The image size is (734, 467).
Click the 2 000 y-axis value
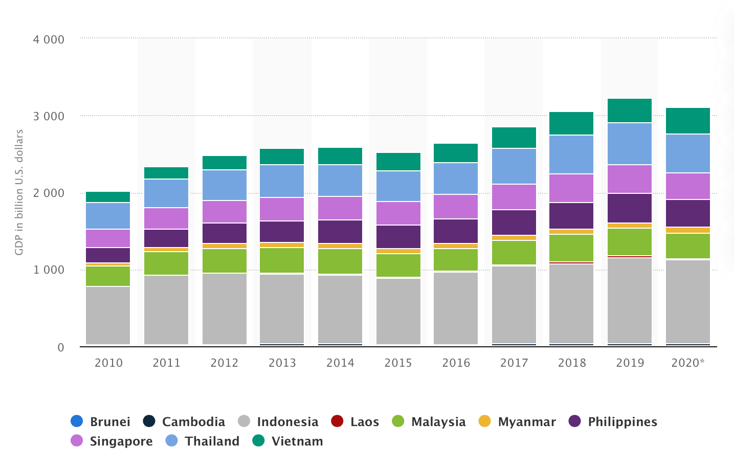(x=49, y=193)
